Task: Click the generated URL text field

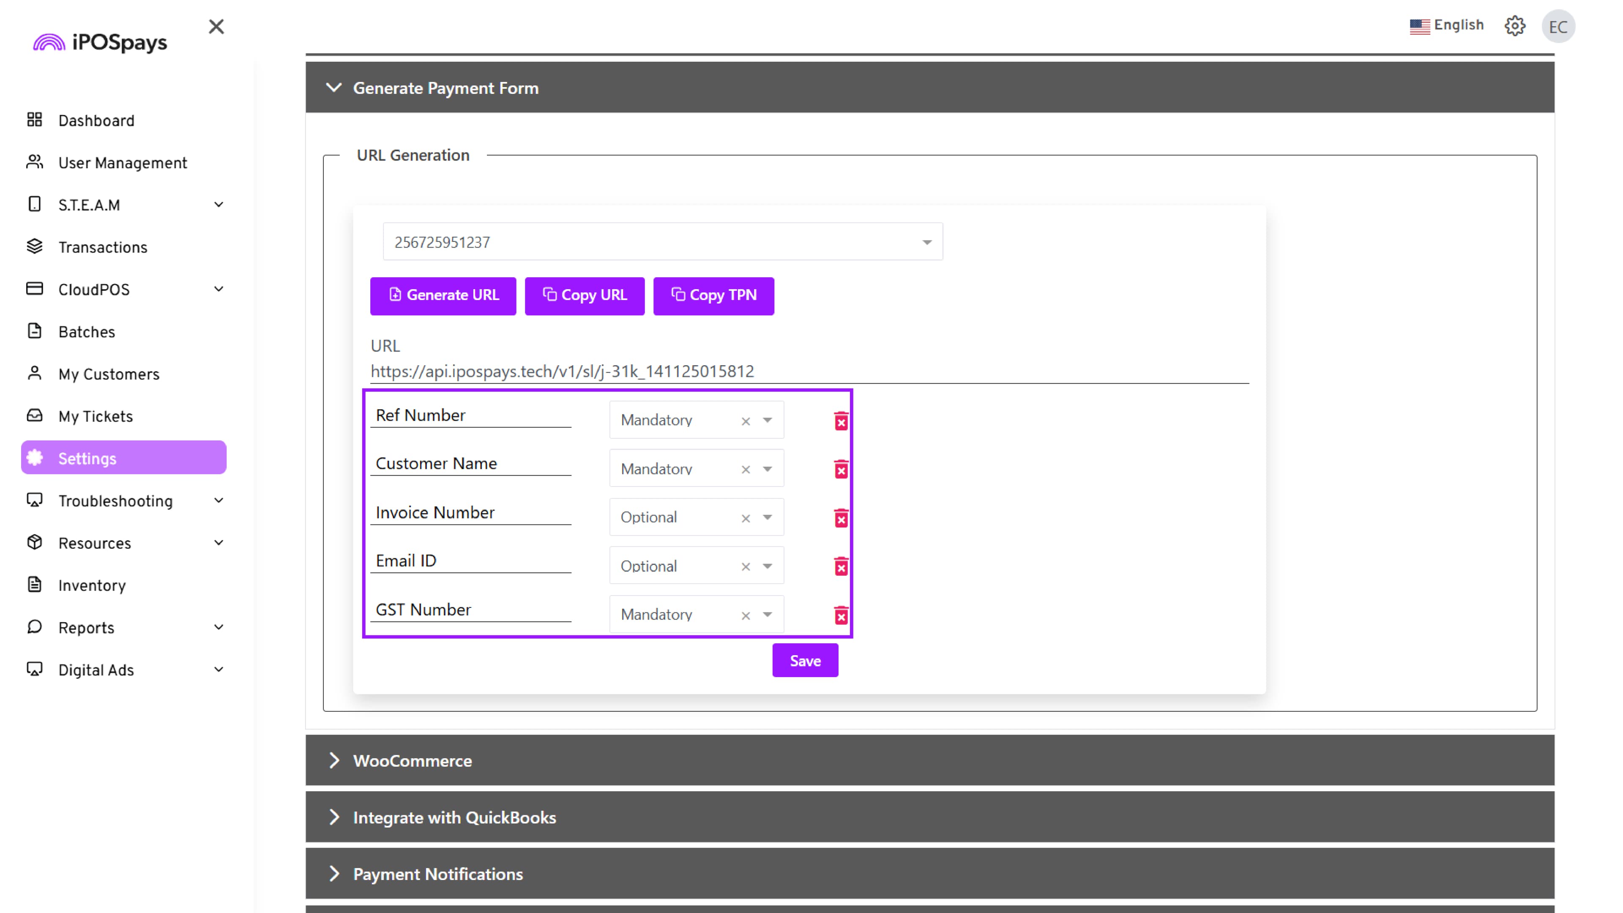Action: pos(809,372)
